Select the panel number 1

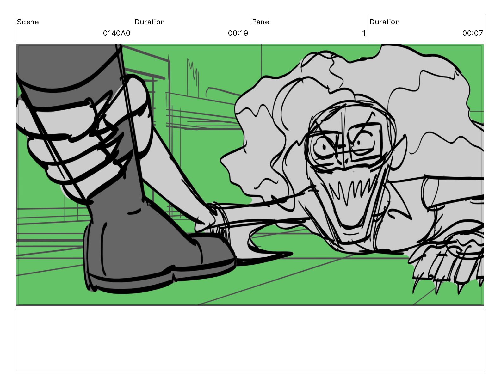[x=364, y=33]
